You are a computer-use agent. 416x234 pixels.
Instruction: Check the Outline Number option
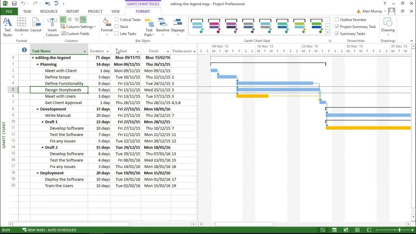(x=337, y=19)
